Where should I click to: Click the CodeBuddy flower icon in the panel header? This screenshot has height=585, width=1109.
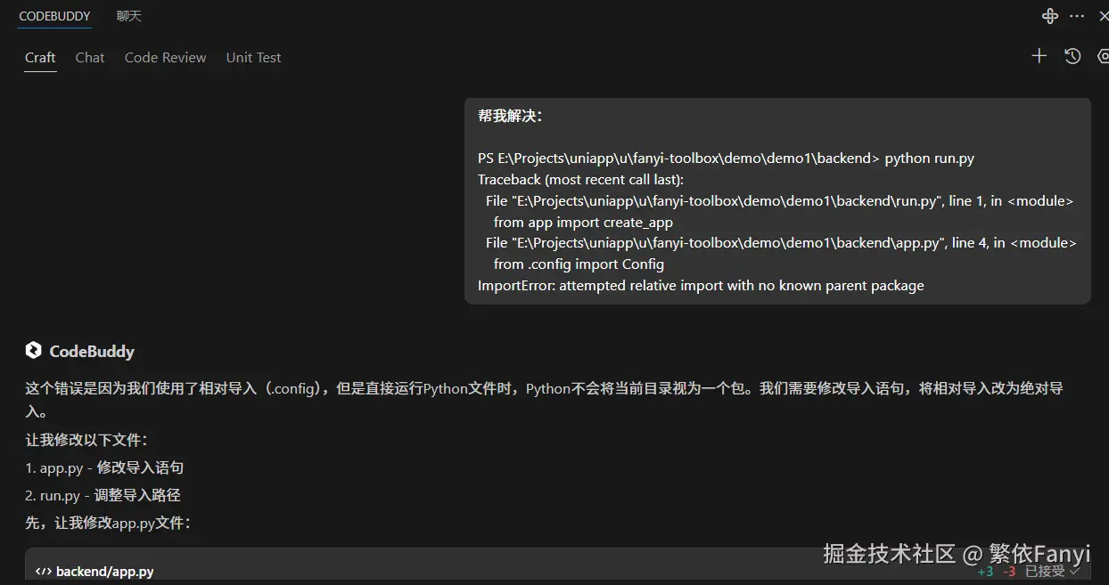point(1050,16)
